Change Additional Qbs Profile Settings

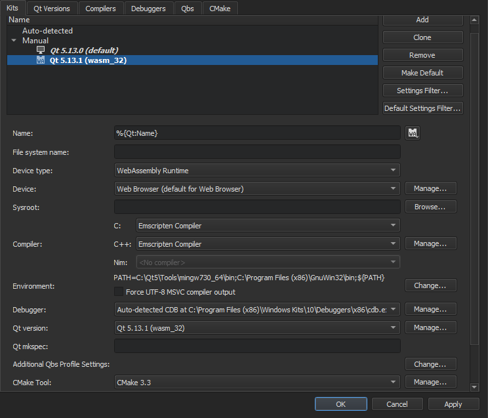[430, 364]
